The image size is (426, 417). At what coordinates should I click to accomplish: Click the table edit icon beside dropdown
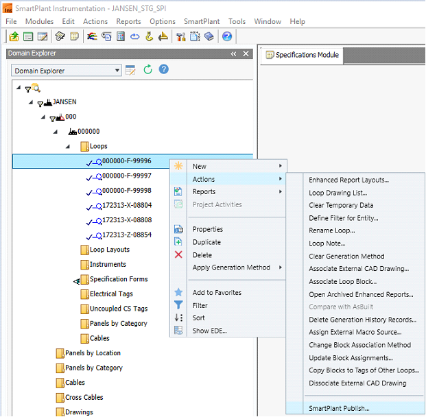pos(131,70)
